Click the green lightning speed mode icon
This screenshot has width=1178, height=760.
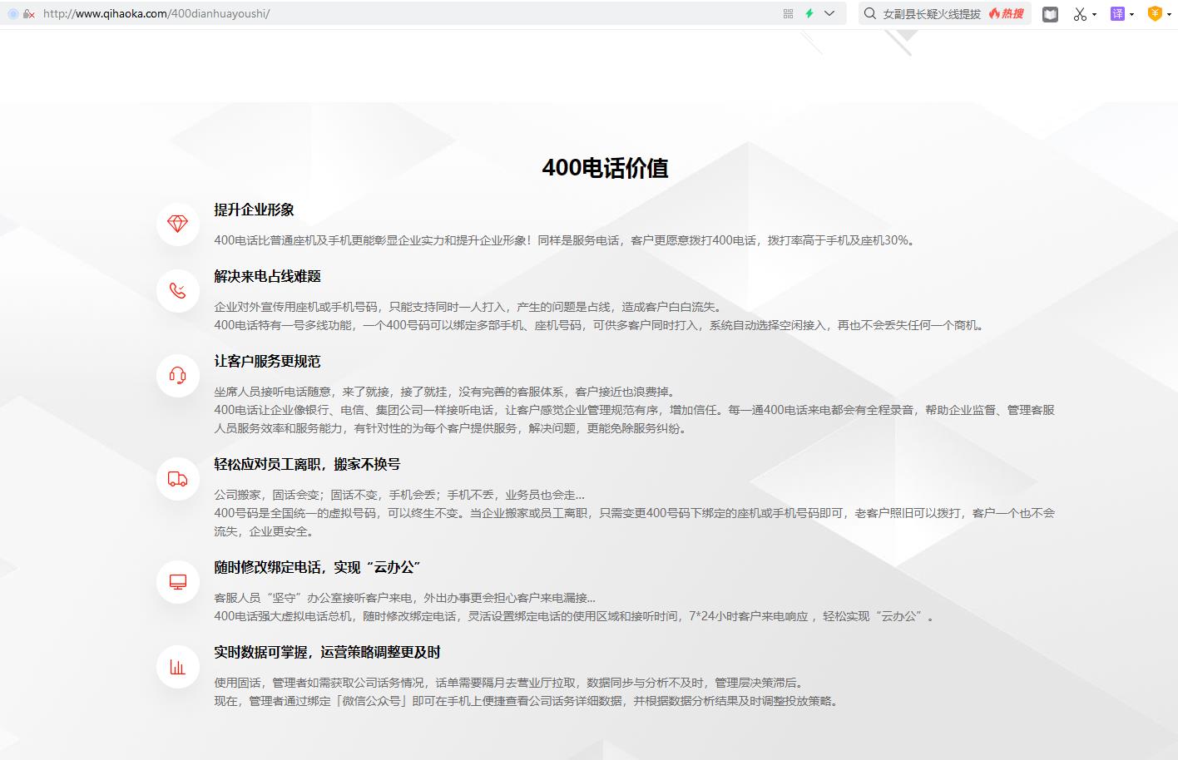809,13
